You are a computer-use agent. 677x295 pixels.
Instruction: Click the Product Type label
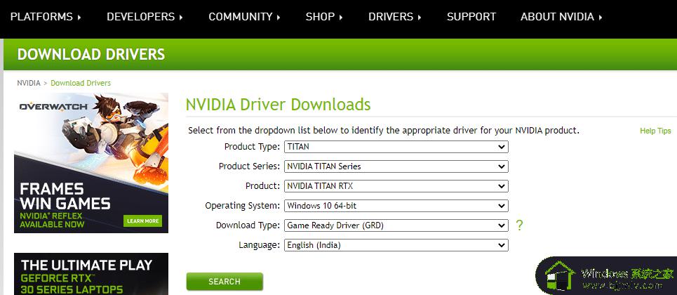coord(252,147)
